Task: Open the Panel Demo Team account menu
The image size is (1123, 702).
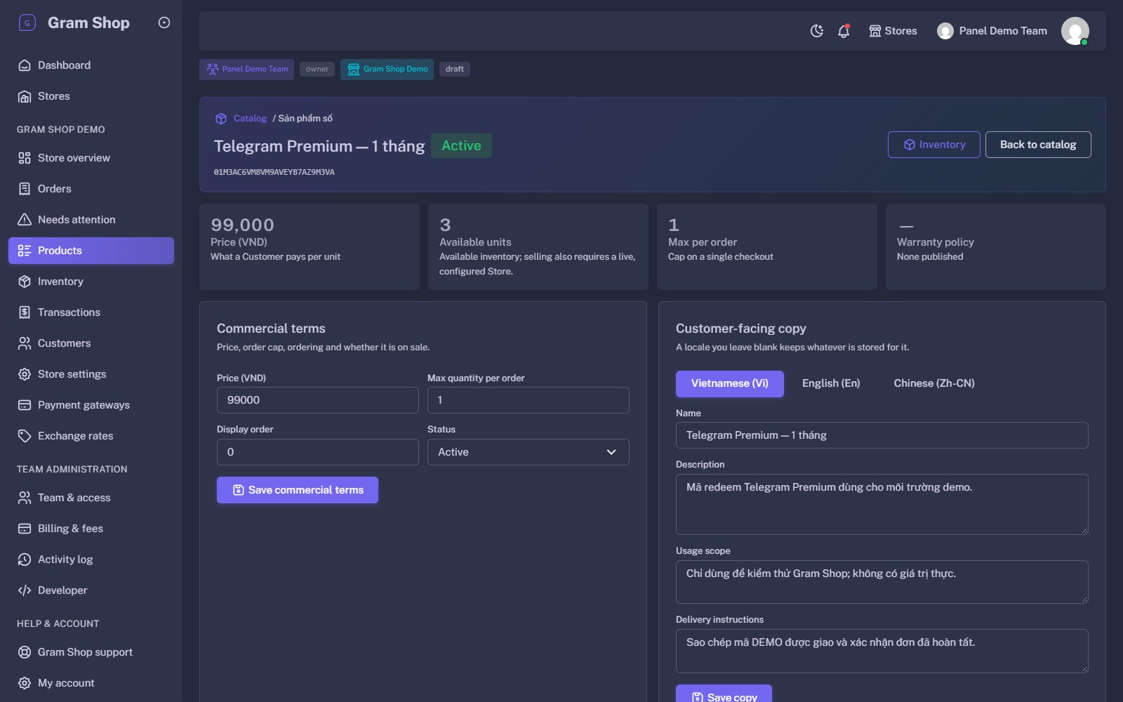Action: pyautogui.click(x=992, y=31)
